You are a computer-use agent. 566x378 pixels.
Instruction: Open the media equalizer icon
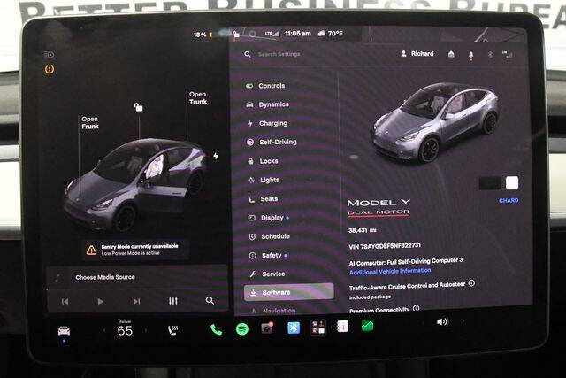click(x=173, y=301)
